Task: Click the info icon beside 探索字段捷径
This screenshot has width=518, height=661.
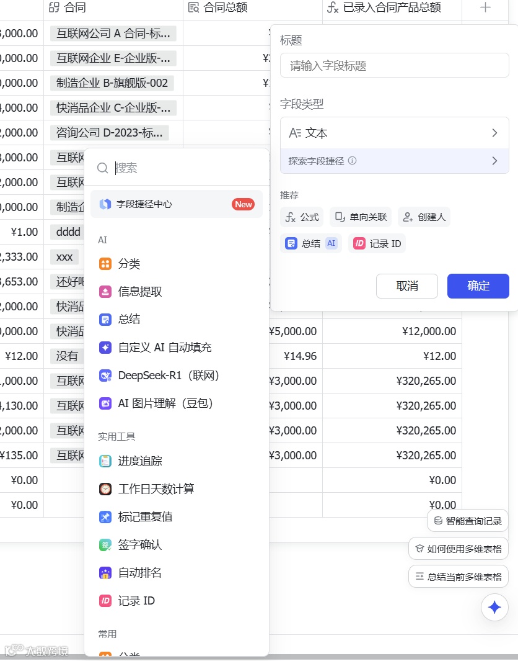Action: coord(353,161)
